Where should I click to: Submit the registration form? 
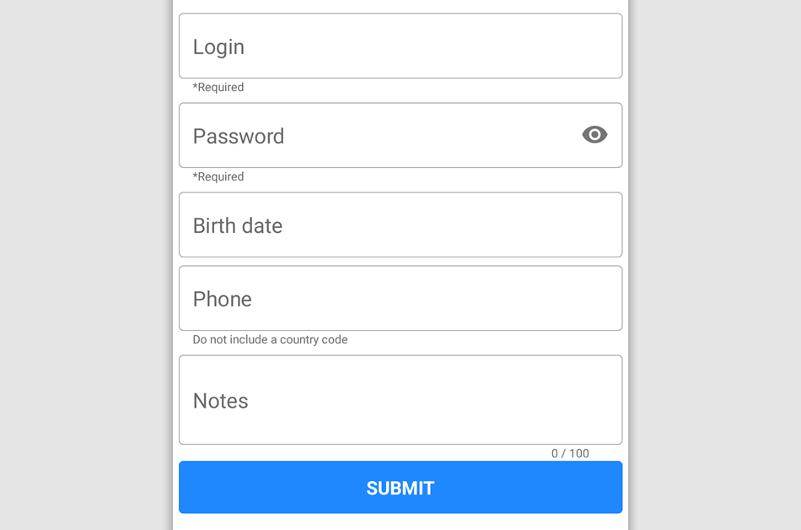tap(400, 487)
